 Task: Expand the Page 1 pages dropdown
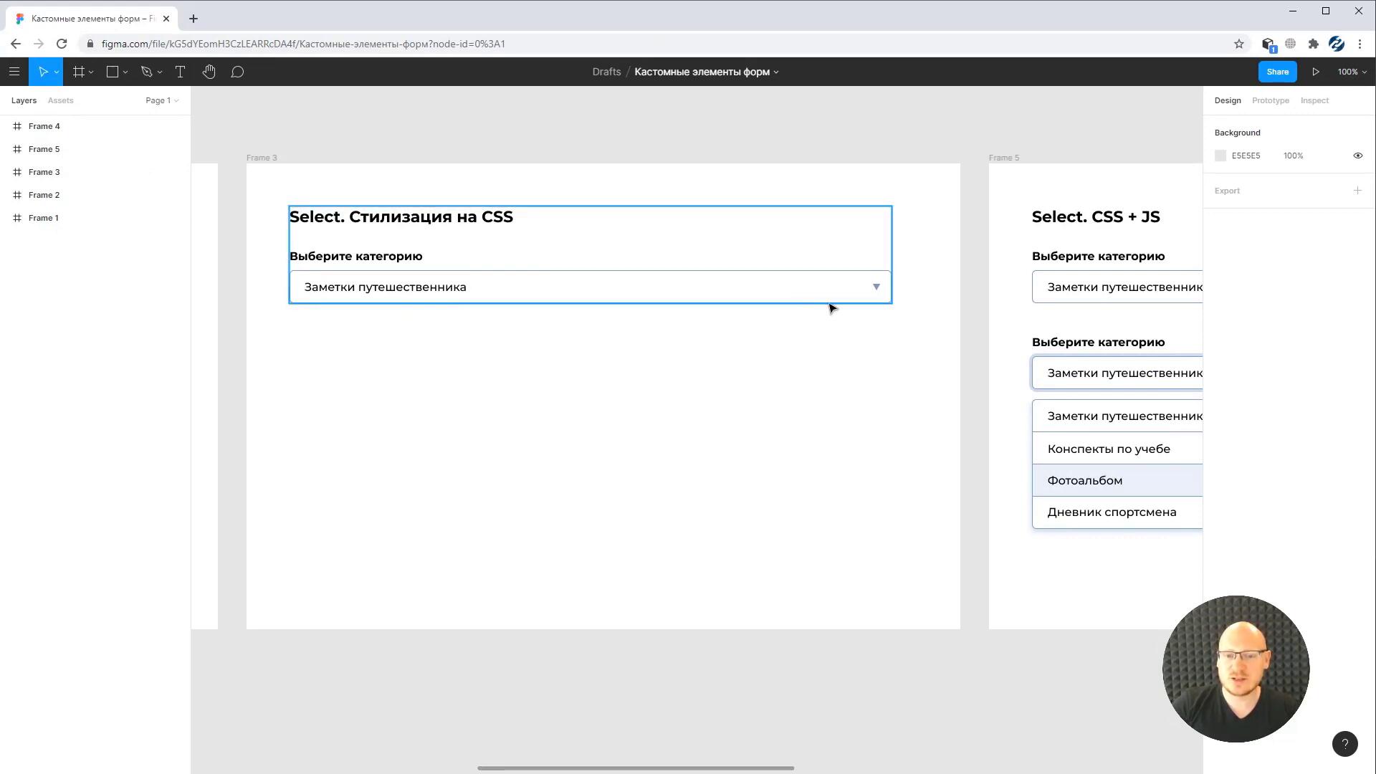tap(162, 100)
